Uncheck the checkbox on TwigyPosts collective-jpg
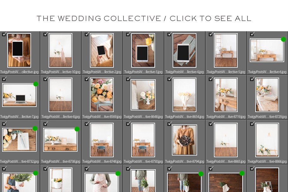Viewport: 288px width, 192px height. [x=4, y=35]
